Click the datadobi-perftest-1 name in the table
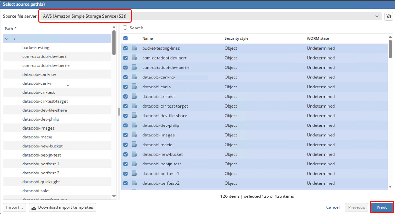Screen dimensions: 395x214 pos(161,173)
